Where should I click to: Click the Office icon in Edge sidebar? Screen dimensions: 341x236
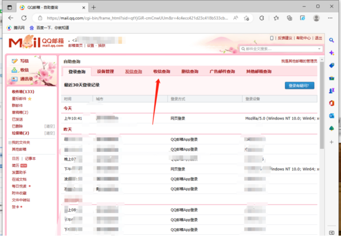[x=332, y=103]
